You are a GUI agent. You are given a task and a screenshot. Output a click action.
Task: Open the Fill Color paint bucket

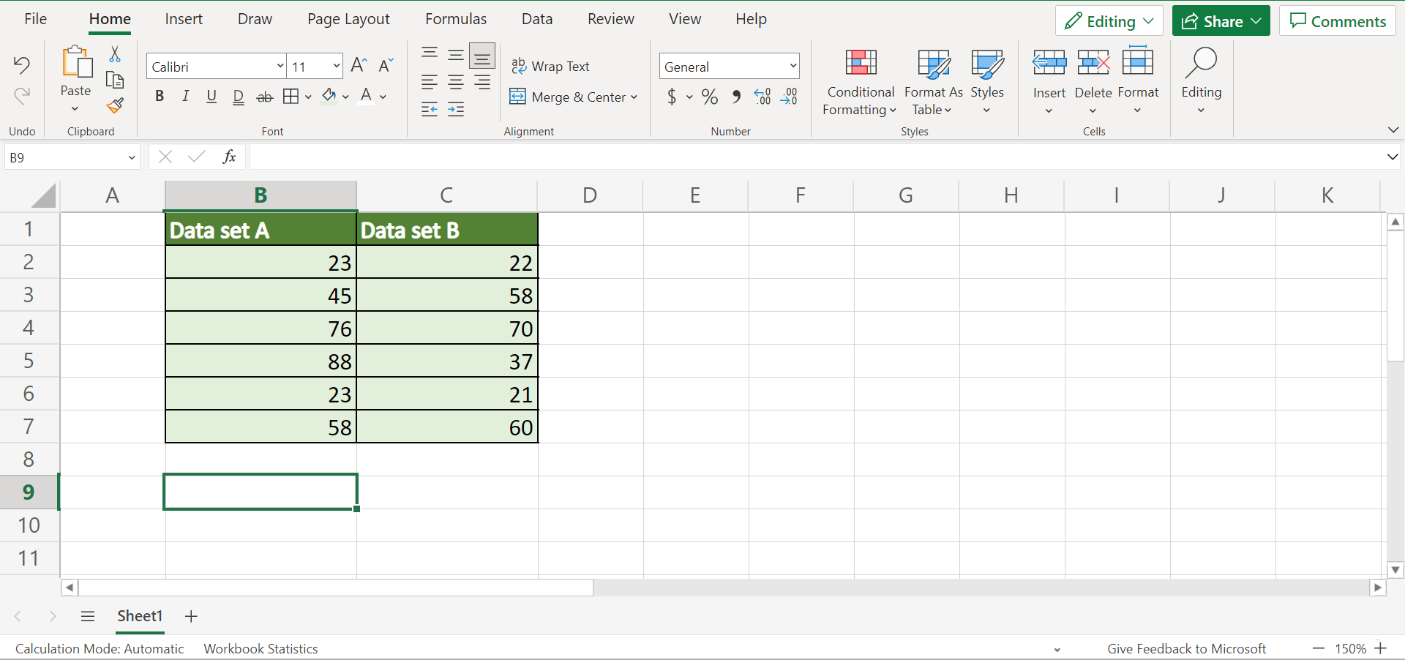point(329,96)
